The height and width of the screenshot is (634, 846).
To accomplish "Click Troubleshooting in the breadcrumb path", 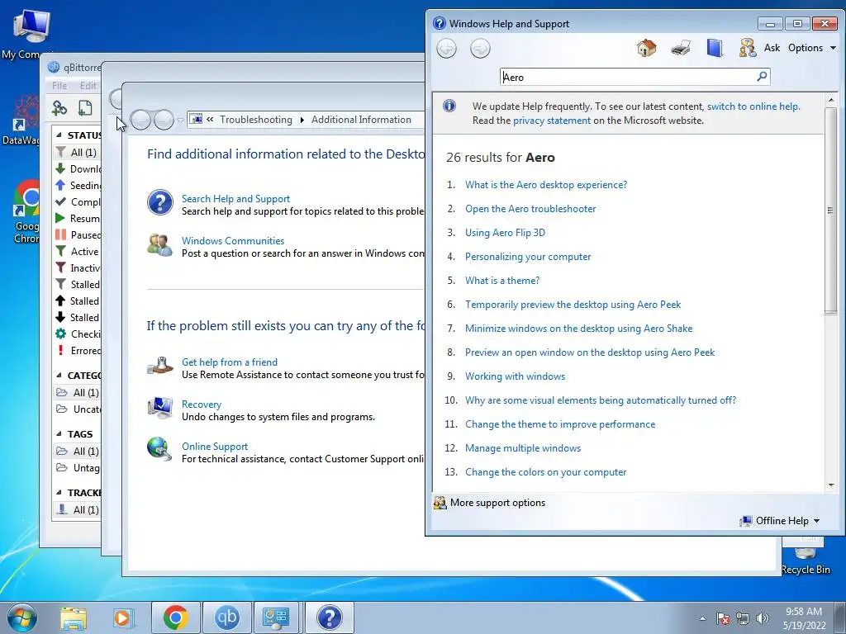I will [256, 120].
